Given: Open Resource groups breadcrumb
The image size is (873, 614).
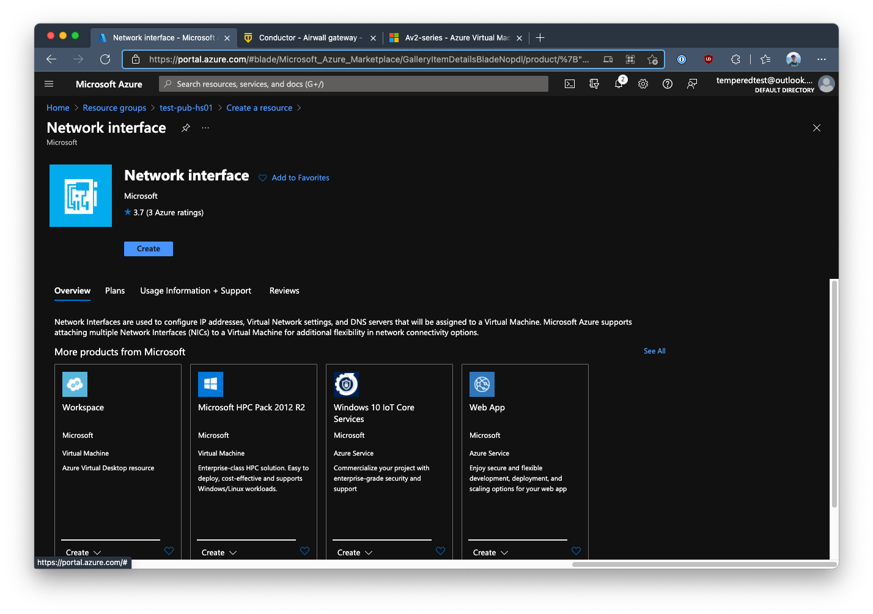Looking at the screenshot, I should 114,108.
